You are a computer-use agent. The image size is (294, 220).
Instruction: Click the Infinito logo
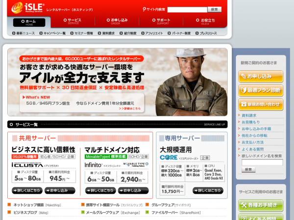click(x=94, y=165)
